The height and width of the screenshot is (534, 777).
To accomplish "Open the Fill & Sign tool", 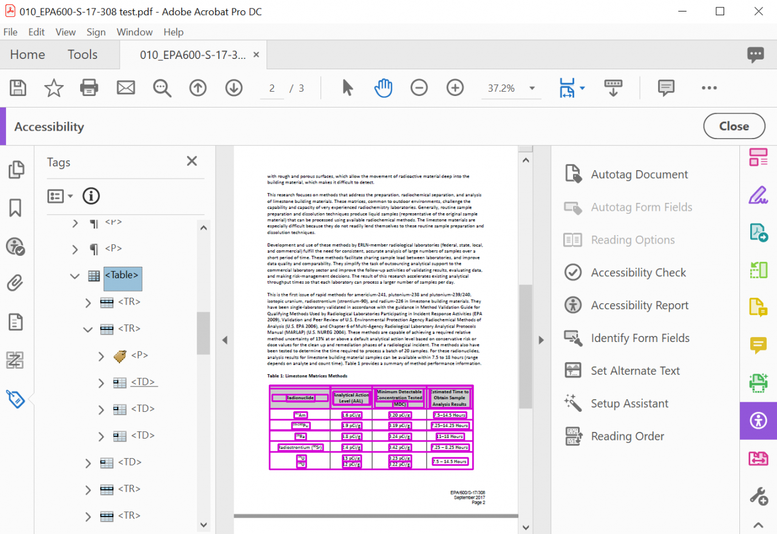I will click(758, 196).
